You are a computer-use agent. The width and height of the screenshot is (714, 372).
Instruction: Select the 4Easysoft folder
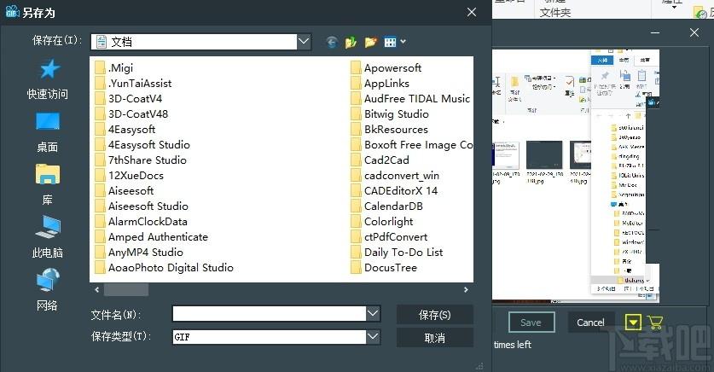click(125, 130)
